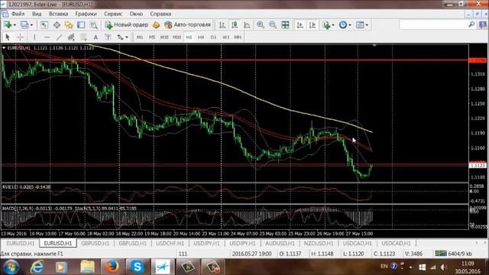Select the arrow cursor tool
489x275 pixels.
[8, 37]
